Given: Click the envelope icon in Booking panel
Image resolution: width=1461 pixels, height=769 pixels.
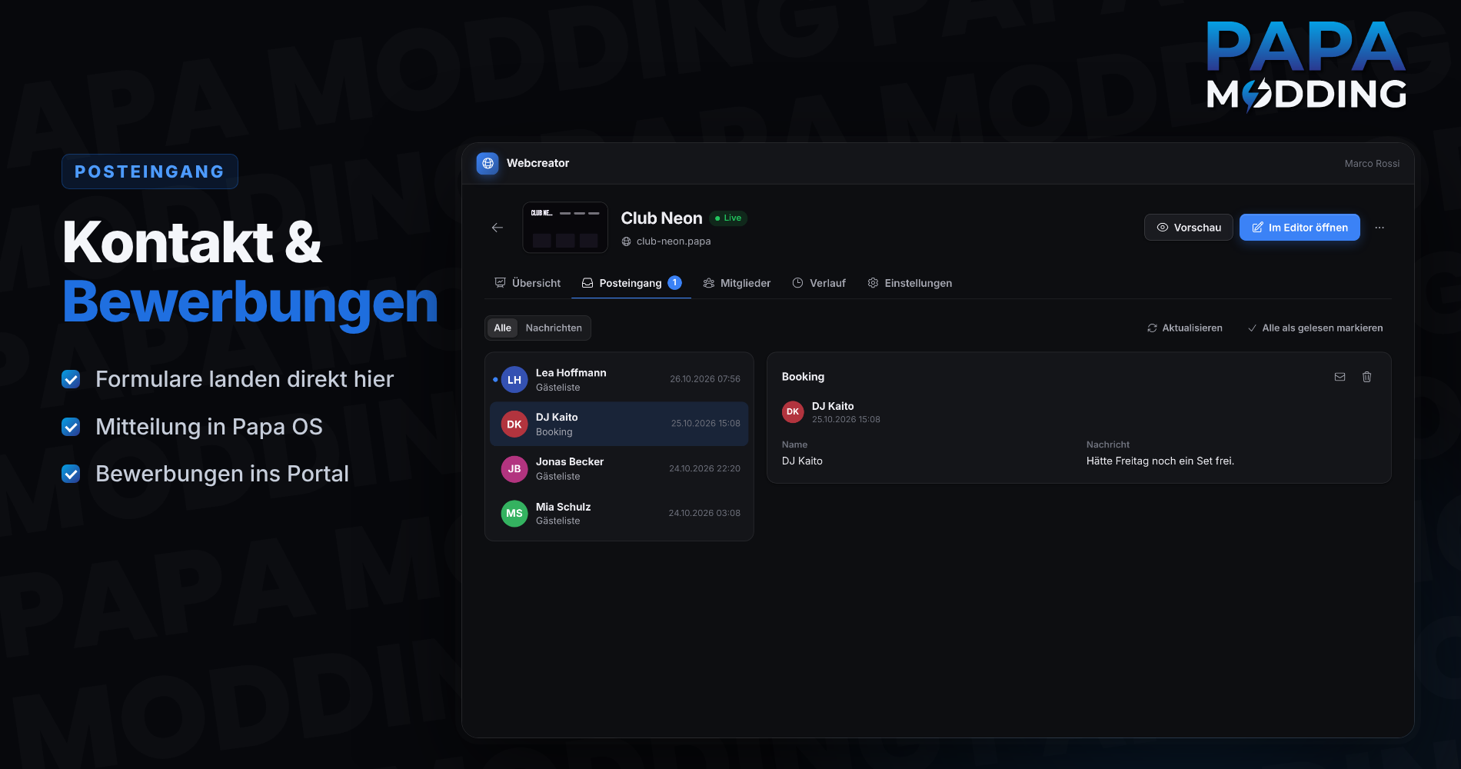Looking at the screenshot, I should click(x=1340, y=377).
